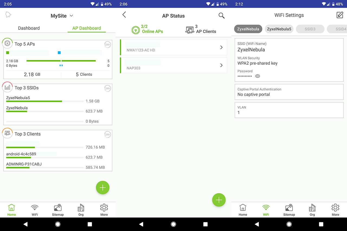Open Sitemap from the dashboard screen's bottom bar
The image size is (347, 231).
58,210
